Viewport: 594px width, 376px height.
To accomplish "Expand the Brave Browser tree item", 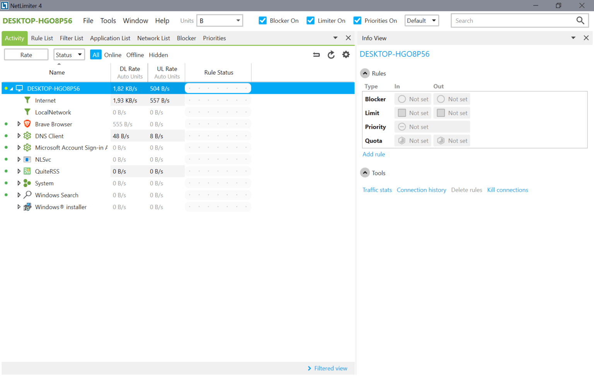I will tap(19, 124).
